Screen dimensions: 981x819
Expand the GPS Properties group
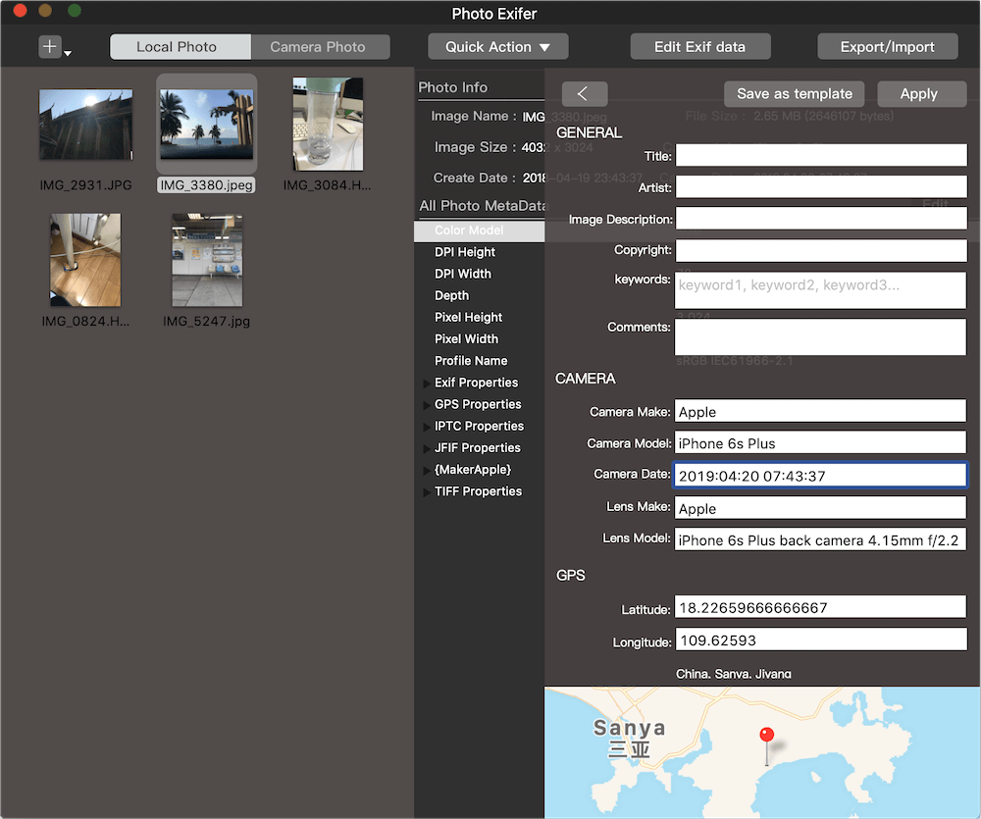coord(427,405)
